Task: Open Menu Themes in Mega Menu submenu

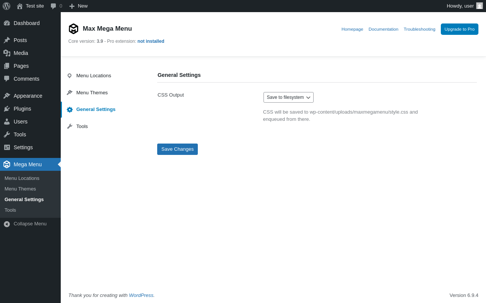Action: point(20,189)
